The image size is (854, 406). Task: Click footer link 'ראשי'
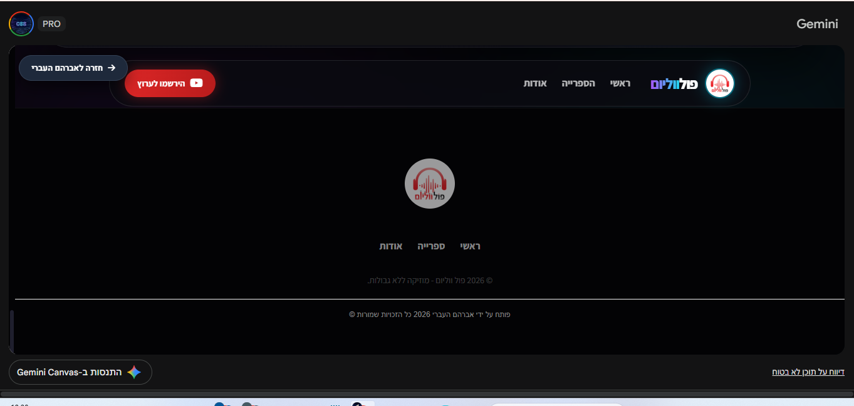[x=470, y=246]
